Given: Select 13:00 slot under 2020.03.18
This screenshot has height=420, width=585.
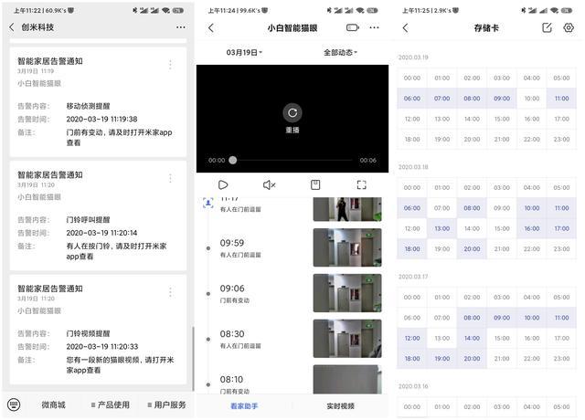Looking at the screenshot, I should pos(442,228).
